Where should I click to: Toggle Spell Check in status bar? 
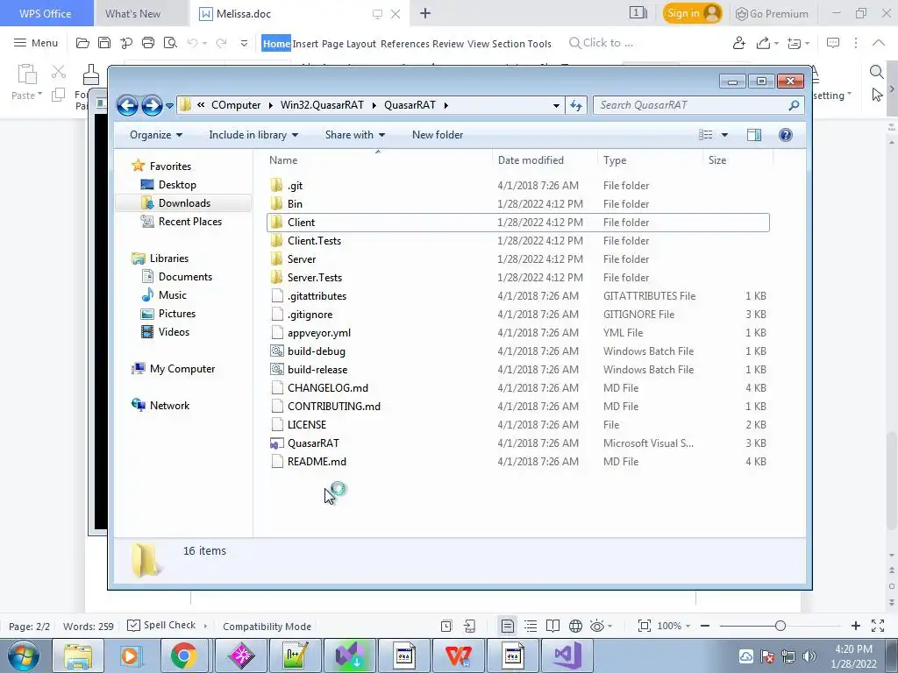[x=161, y=626]
